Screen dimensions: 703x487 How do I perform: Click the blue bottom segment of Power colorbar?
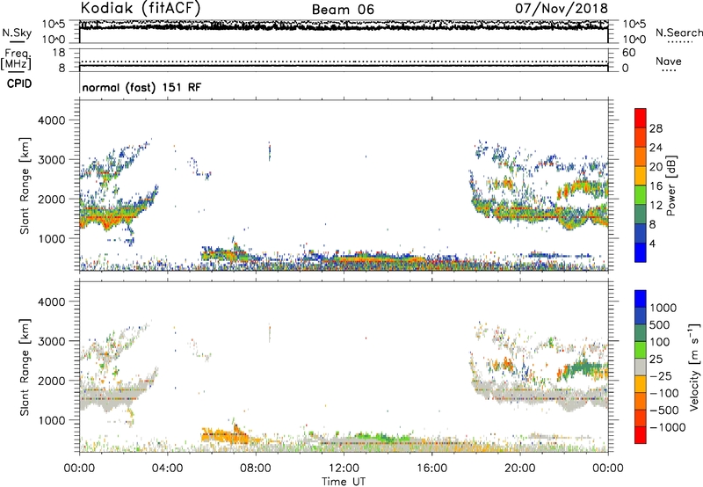pyautogui.click(x=641, y=252)
